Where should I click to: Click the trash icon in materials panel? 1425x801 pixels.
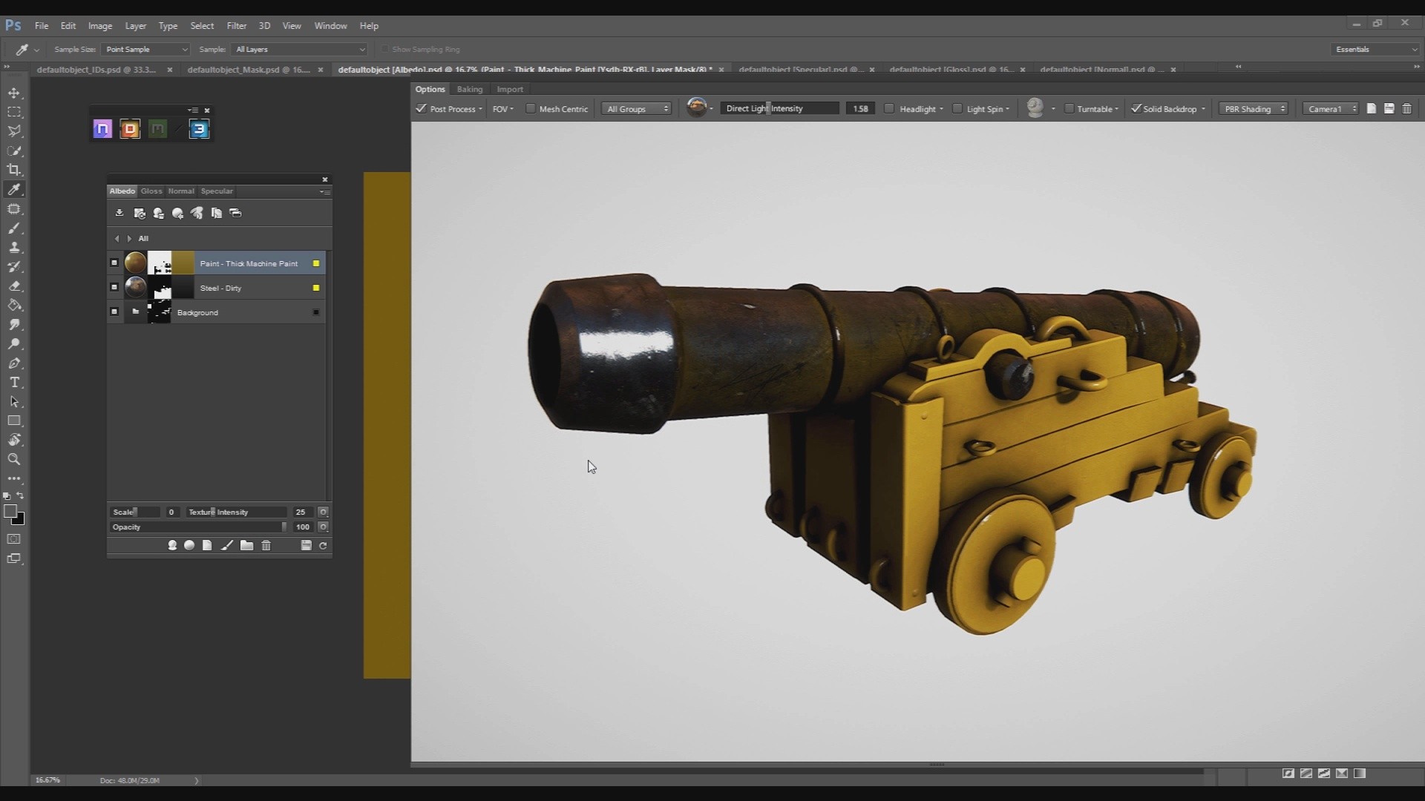[266, 546]
